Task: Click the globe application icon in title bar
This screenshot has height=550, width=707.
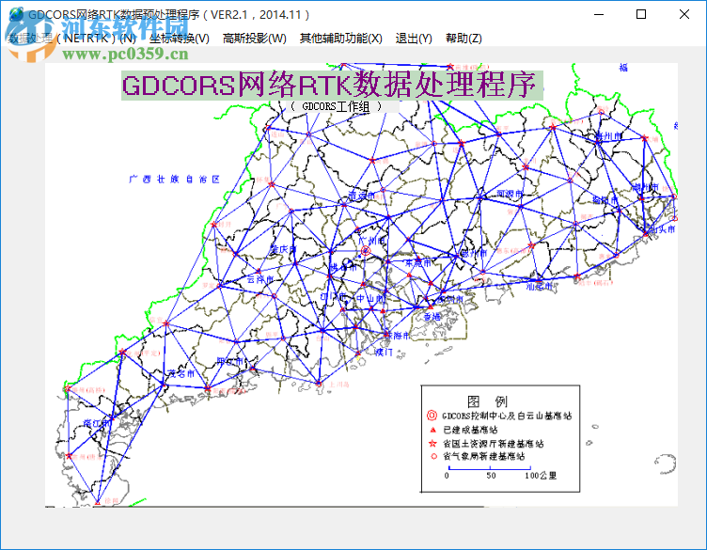Action: (x=16, y=14)
